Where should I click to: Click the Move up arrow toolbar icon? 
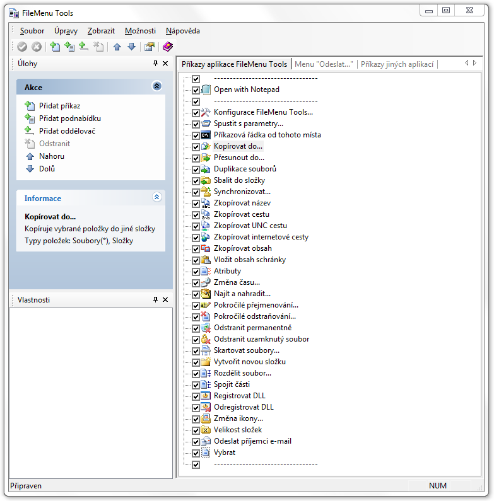(x=117, y=47)
